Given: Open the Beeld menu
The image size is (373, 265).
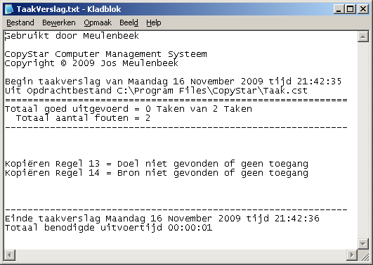Looking at the screenshot, I should click(x=129, y=22).
